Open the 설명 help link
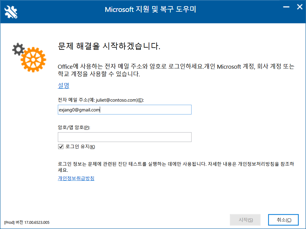Screen dimensions: 306x229 tap(63, 85)
